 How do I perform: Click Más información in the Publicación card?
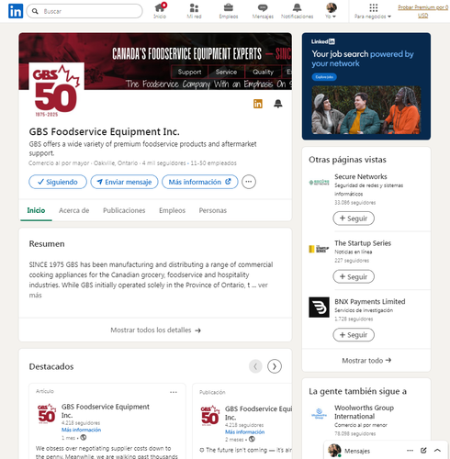244,431
